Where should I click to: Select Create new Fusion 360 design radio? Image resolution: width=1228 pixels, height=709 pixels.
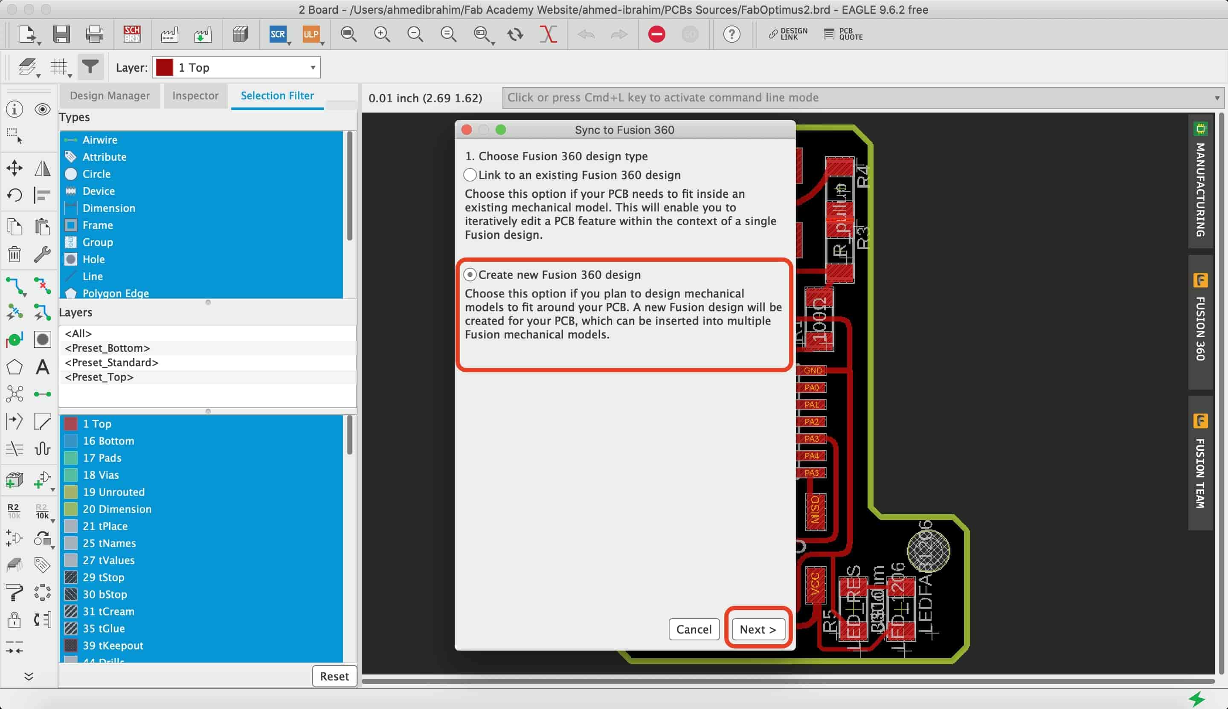[x=470, y=275]
